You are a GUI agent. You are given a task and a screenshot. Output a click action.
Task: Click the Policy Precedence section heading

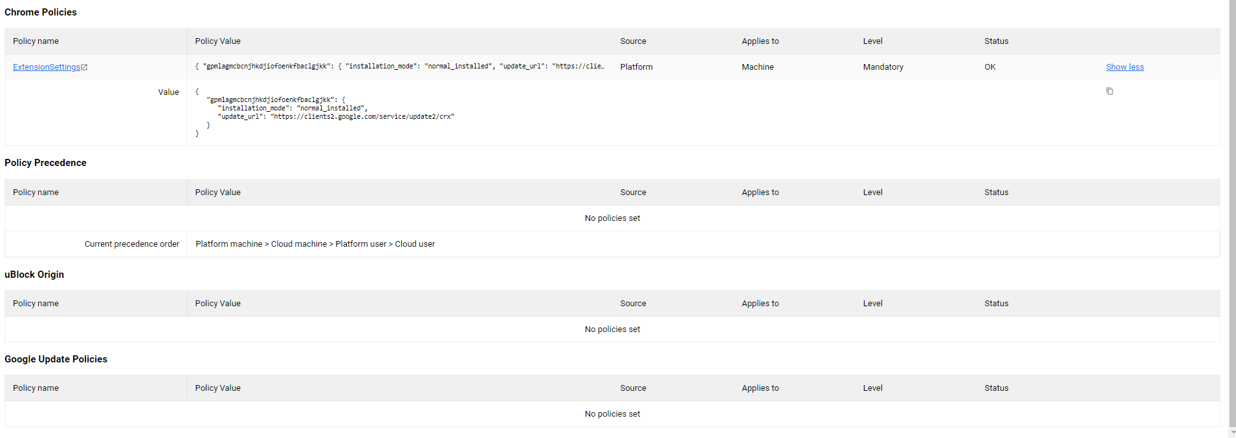coord(45,163)
